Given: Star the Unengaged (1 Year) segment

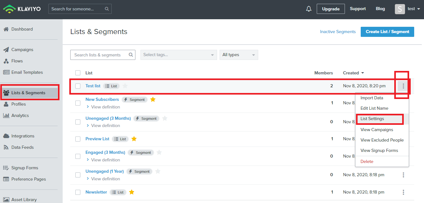Looking at the screenshot, I should (x=158, y=171).
